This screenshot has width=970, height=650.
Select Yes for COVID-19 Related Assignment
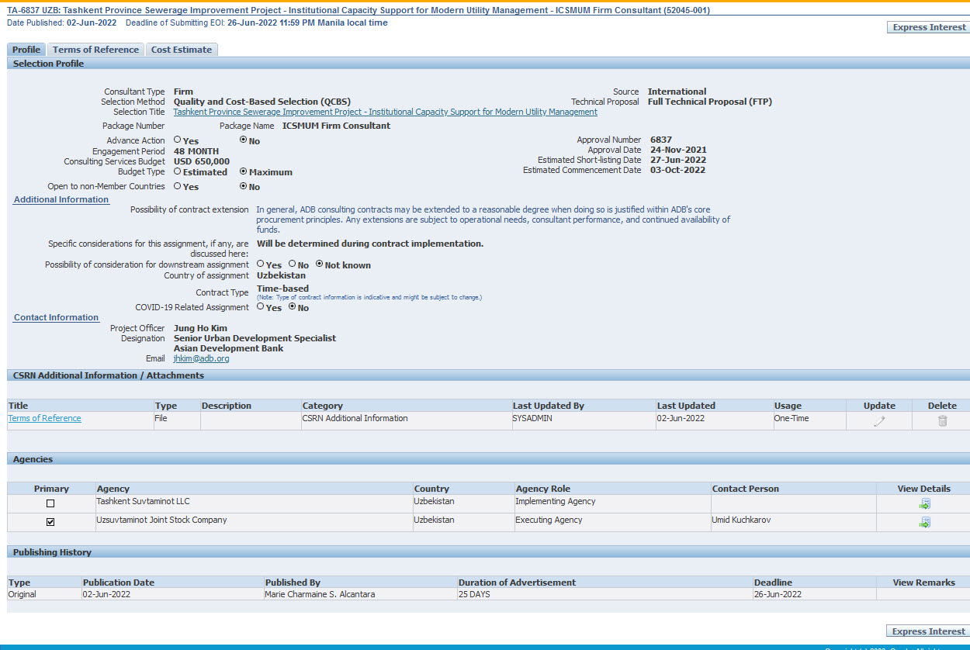(x=261, y=307)
